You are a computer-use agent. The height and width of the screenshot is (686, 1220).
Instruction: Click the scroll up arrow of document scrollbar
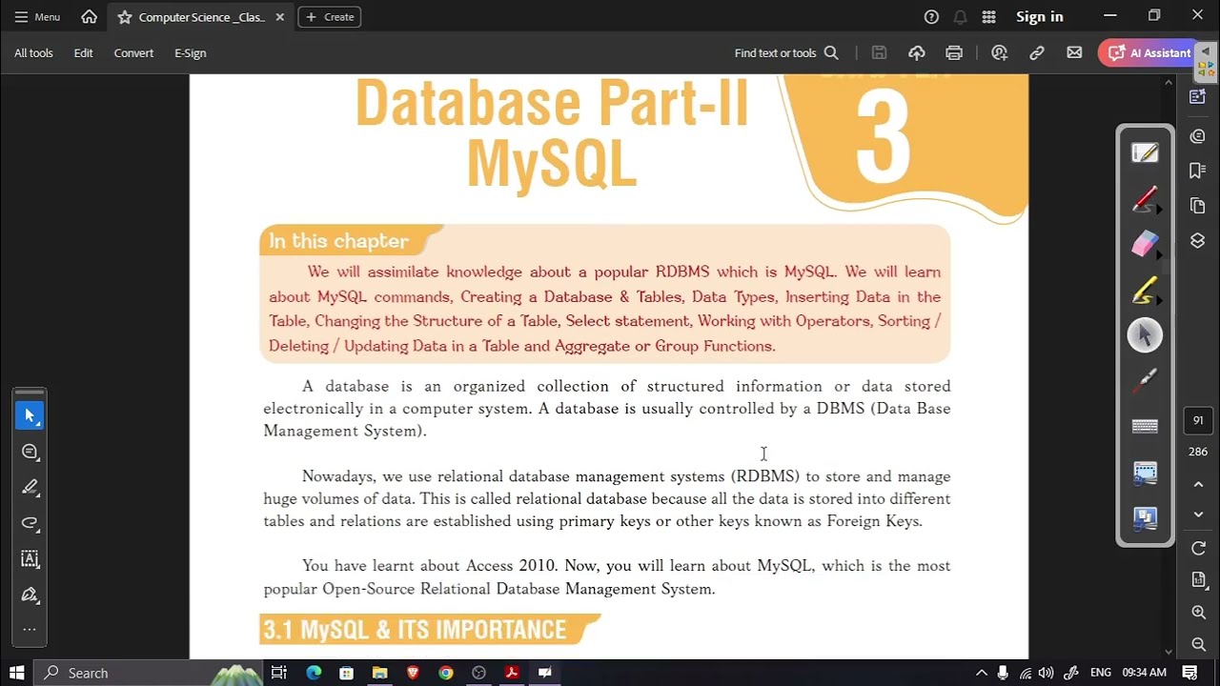[1169, 83]
